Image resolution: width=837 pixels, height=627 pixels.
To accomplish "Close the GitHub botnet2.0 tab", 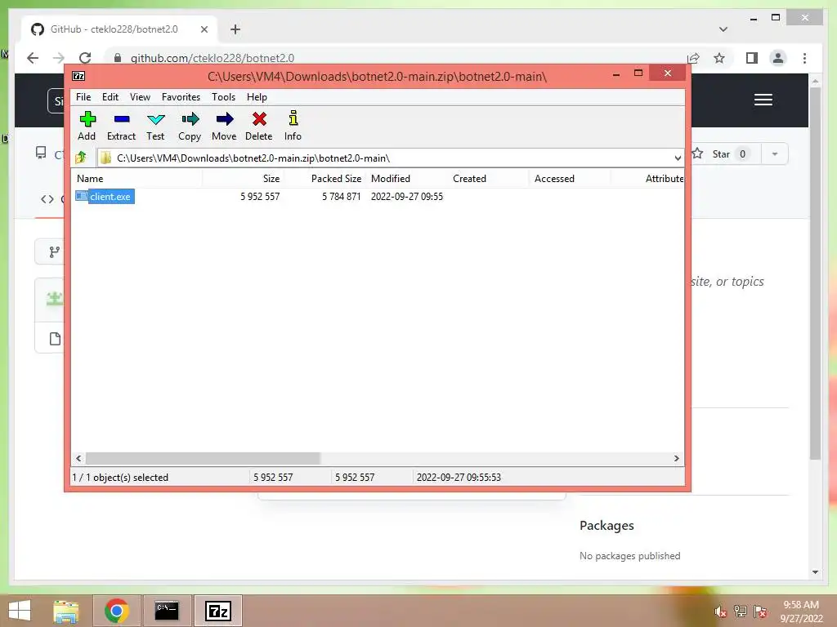I will tap(204, 29).
